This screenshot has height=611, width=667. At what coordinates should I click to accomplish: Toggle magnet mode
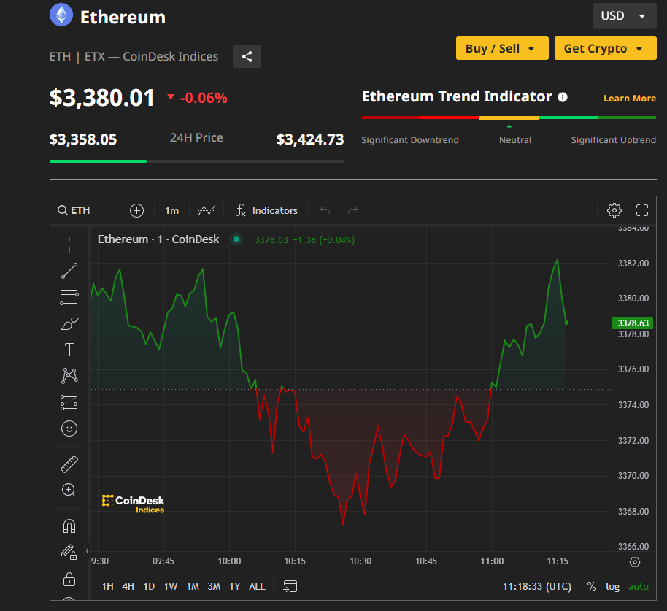[69, 526]
